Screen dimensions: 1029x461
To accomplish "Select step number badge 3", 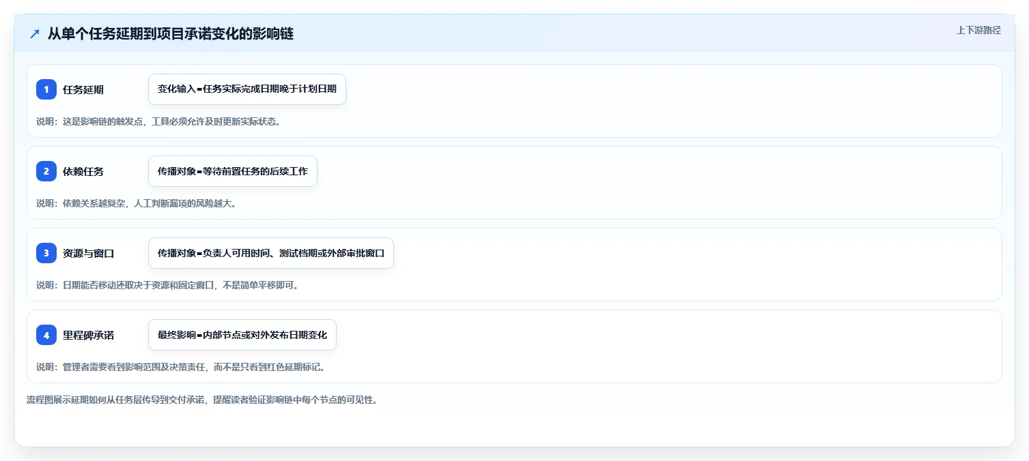I will pos(46,253).
